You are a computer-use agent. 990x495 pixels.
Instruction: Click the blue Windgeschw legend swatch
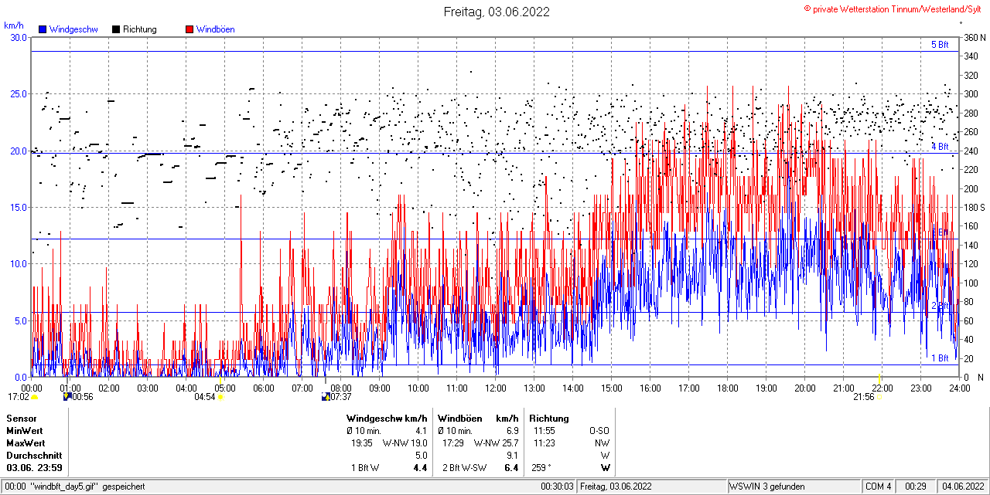pos(43,29)
